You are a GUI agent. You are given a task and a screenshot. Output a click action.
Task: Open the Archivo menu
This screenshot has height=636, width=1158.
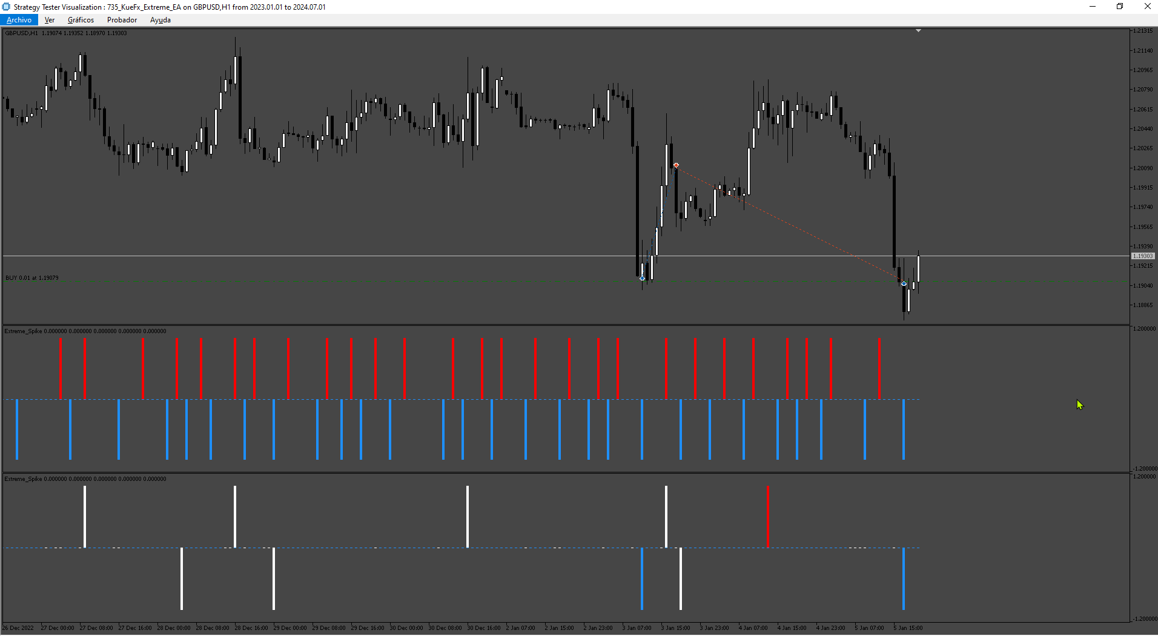pyautogui.click(x=19, y=20)
